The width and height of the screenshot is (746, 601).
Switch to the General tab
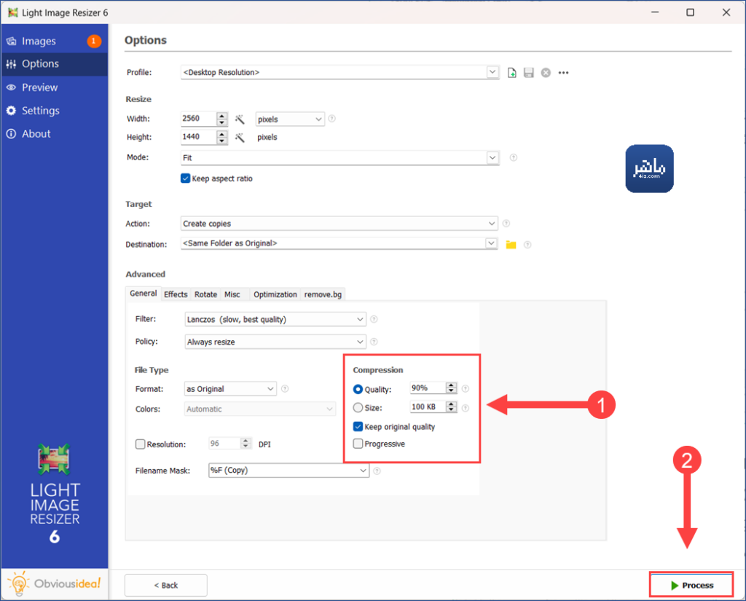click(x=144, y=294)
